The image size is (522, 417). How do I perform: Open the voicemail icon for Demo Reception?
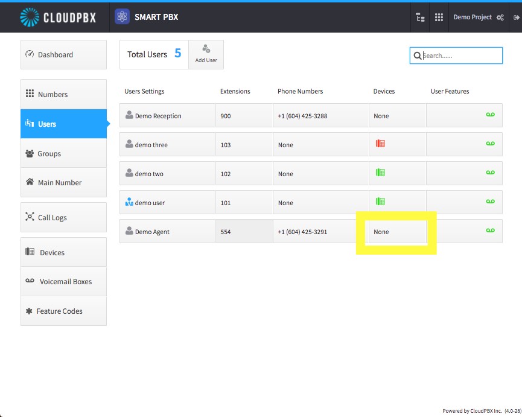(x=490, y=115)
